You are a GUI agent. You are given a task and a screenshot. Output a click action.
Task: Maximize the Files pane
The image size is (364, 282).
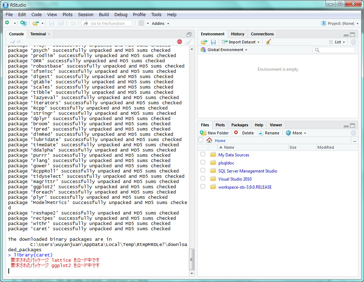pyautogui.click(x=352, y=126)
